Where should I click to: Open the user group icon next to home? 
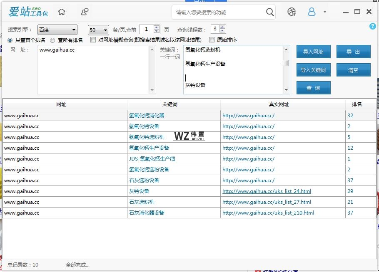(x=85, y=12)
